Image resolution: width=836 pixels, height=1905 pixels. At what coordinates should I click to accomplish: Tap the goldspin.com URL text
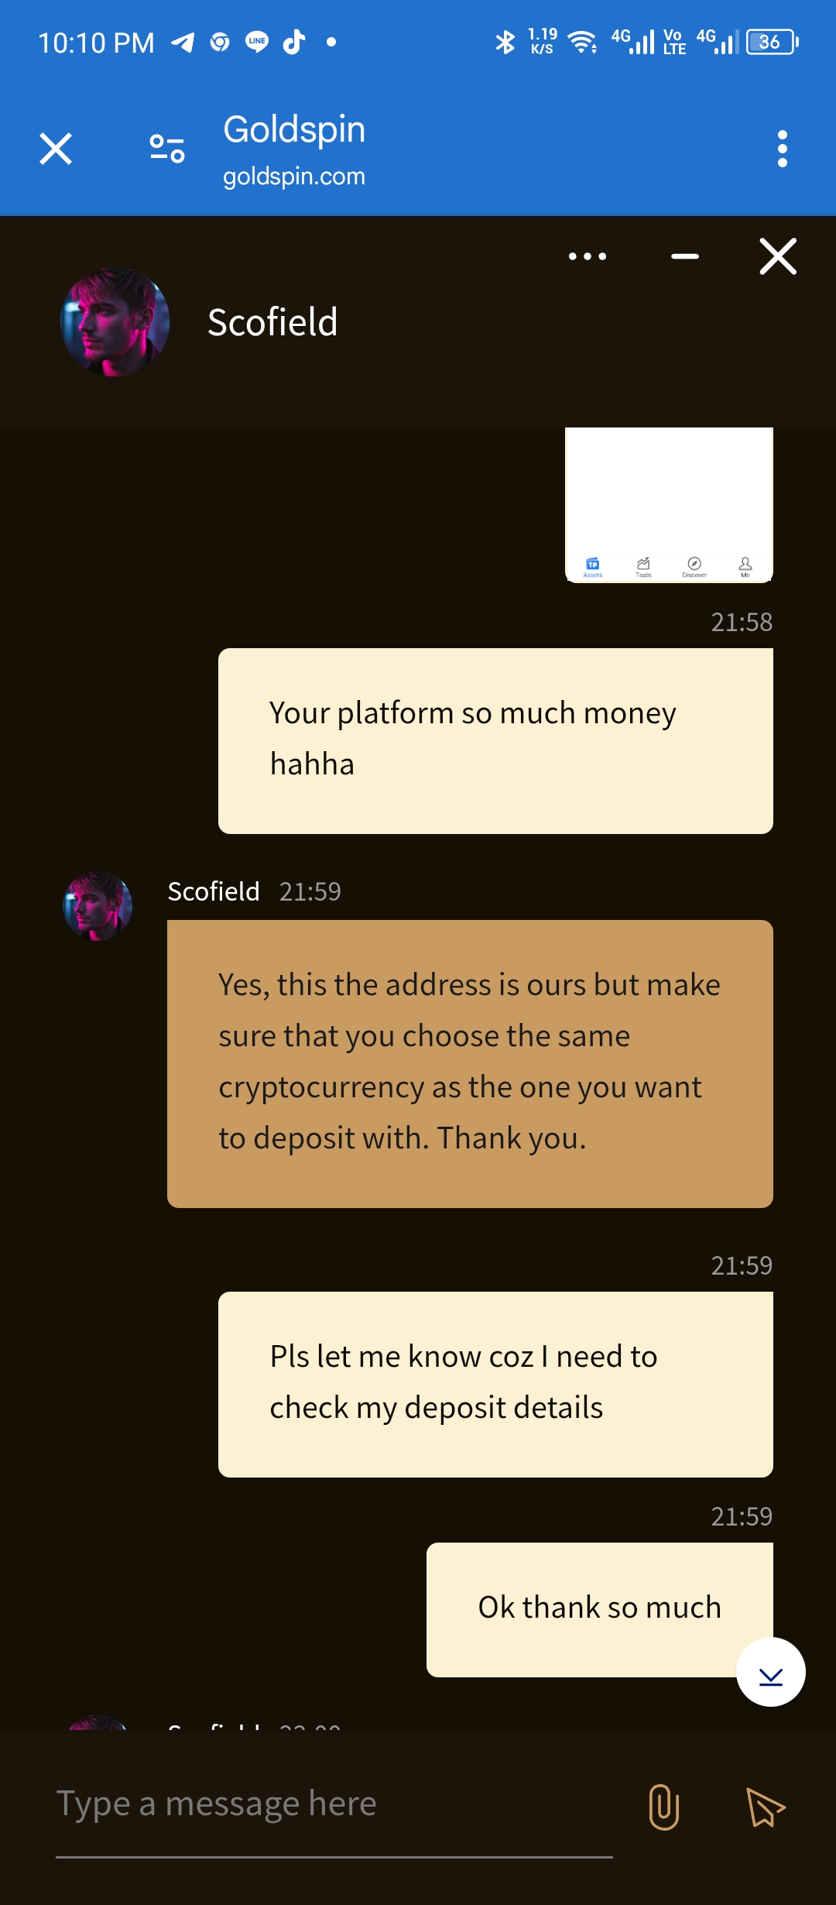pyautogui.click(x=294, y=177)
